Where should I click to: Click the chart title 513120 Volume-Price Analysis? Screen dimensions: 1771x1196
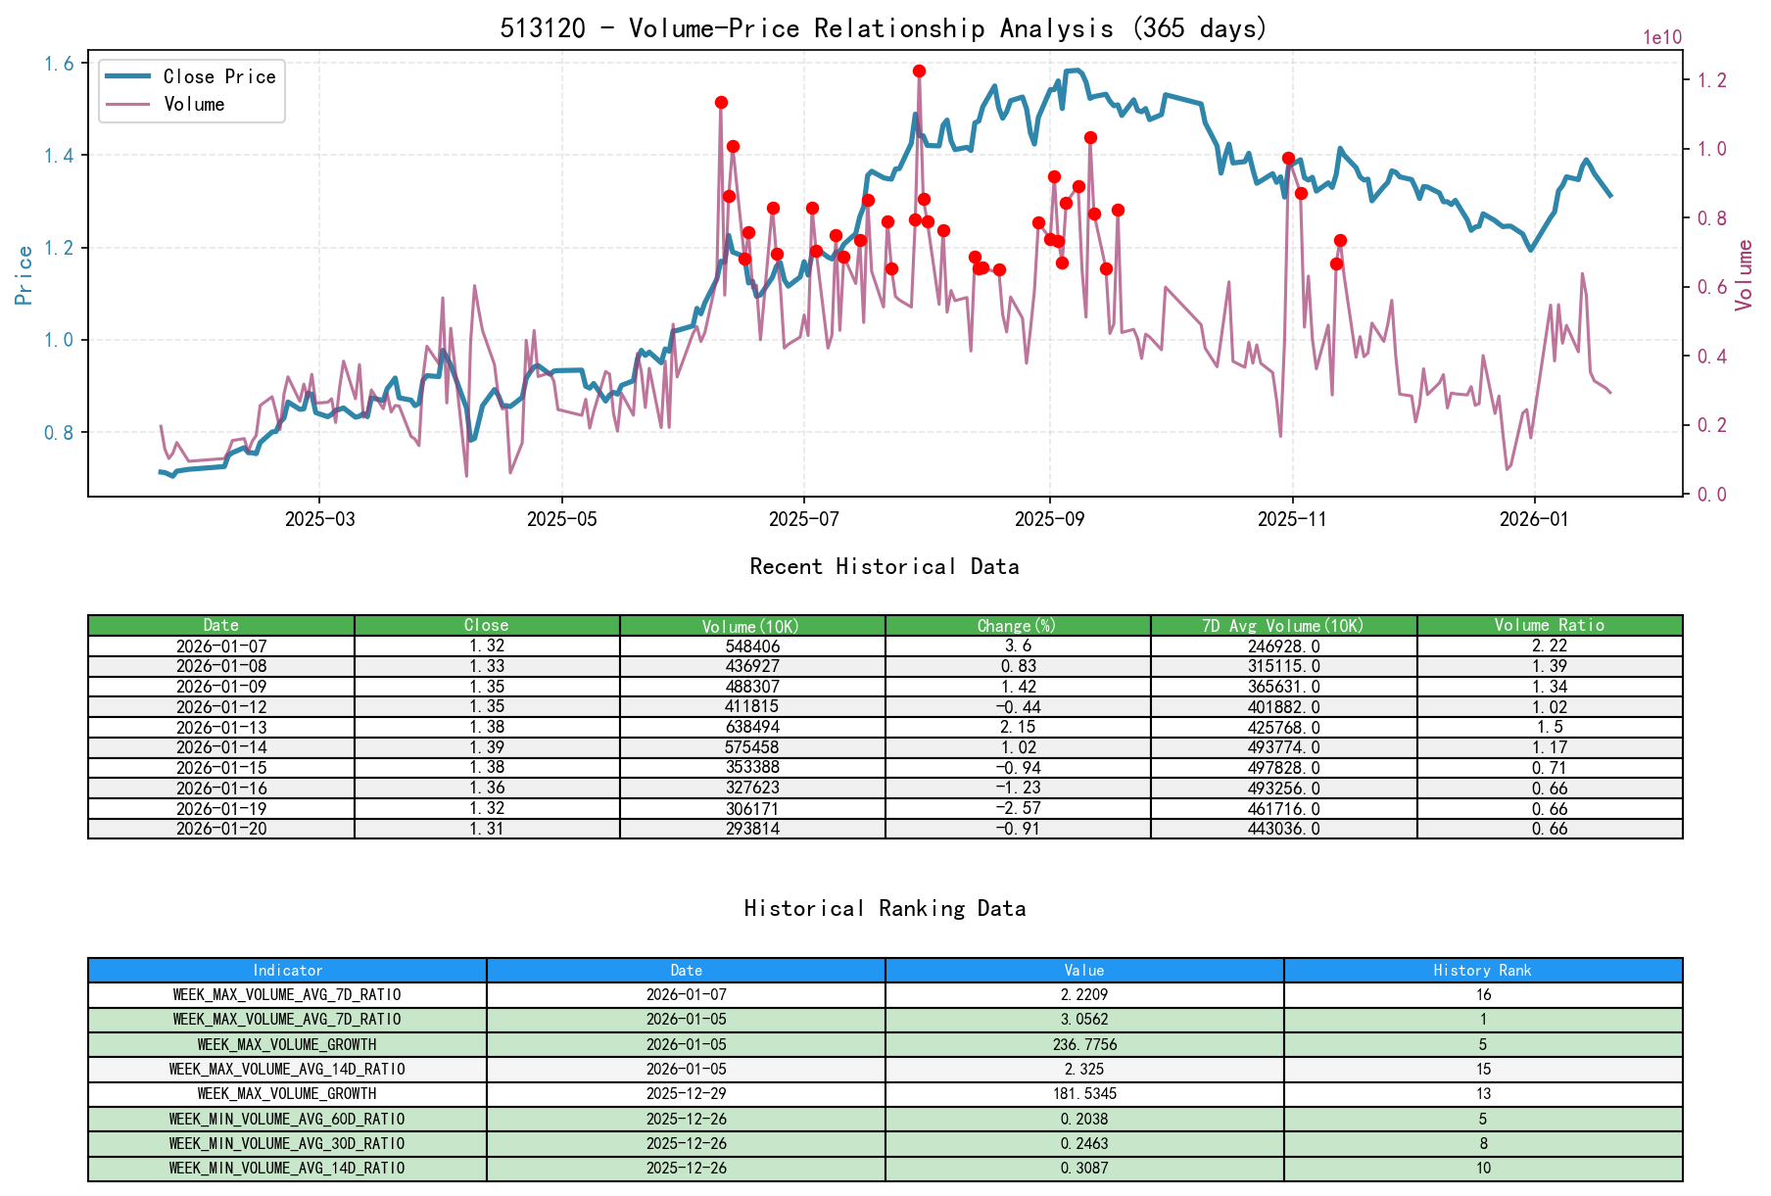click(884, 28)
